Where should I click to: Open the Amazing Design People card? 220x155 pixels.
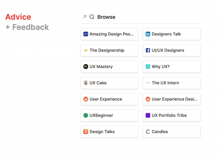click(x=109, y=34)
